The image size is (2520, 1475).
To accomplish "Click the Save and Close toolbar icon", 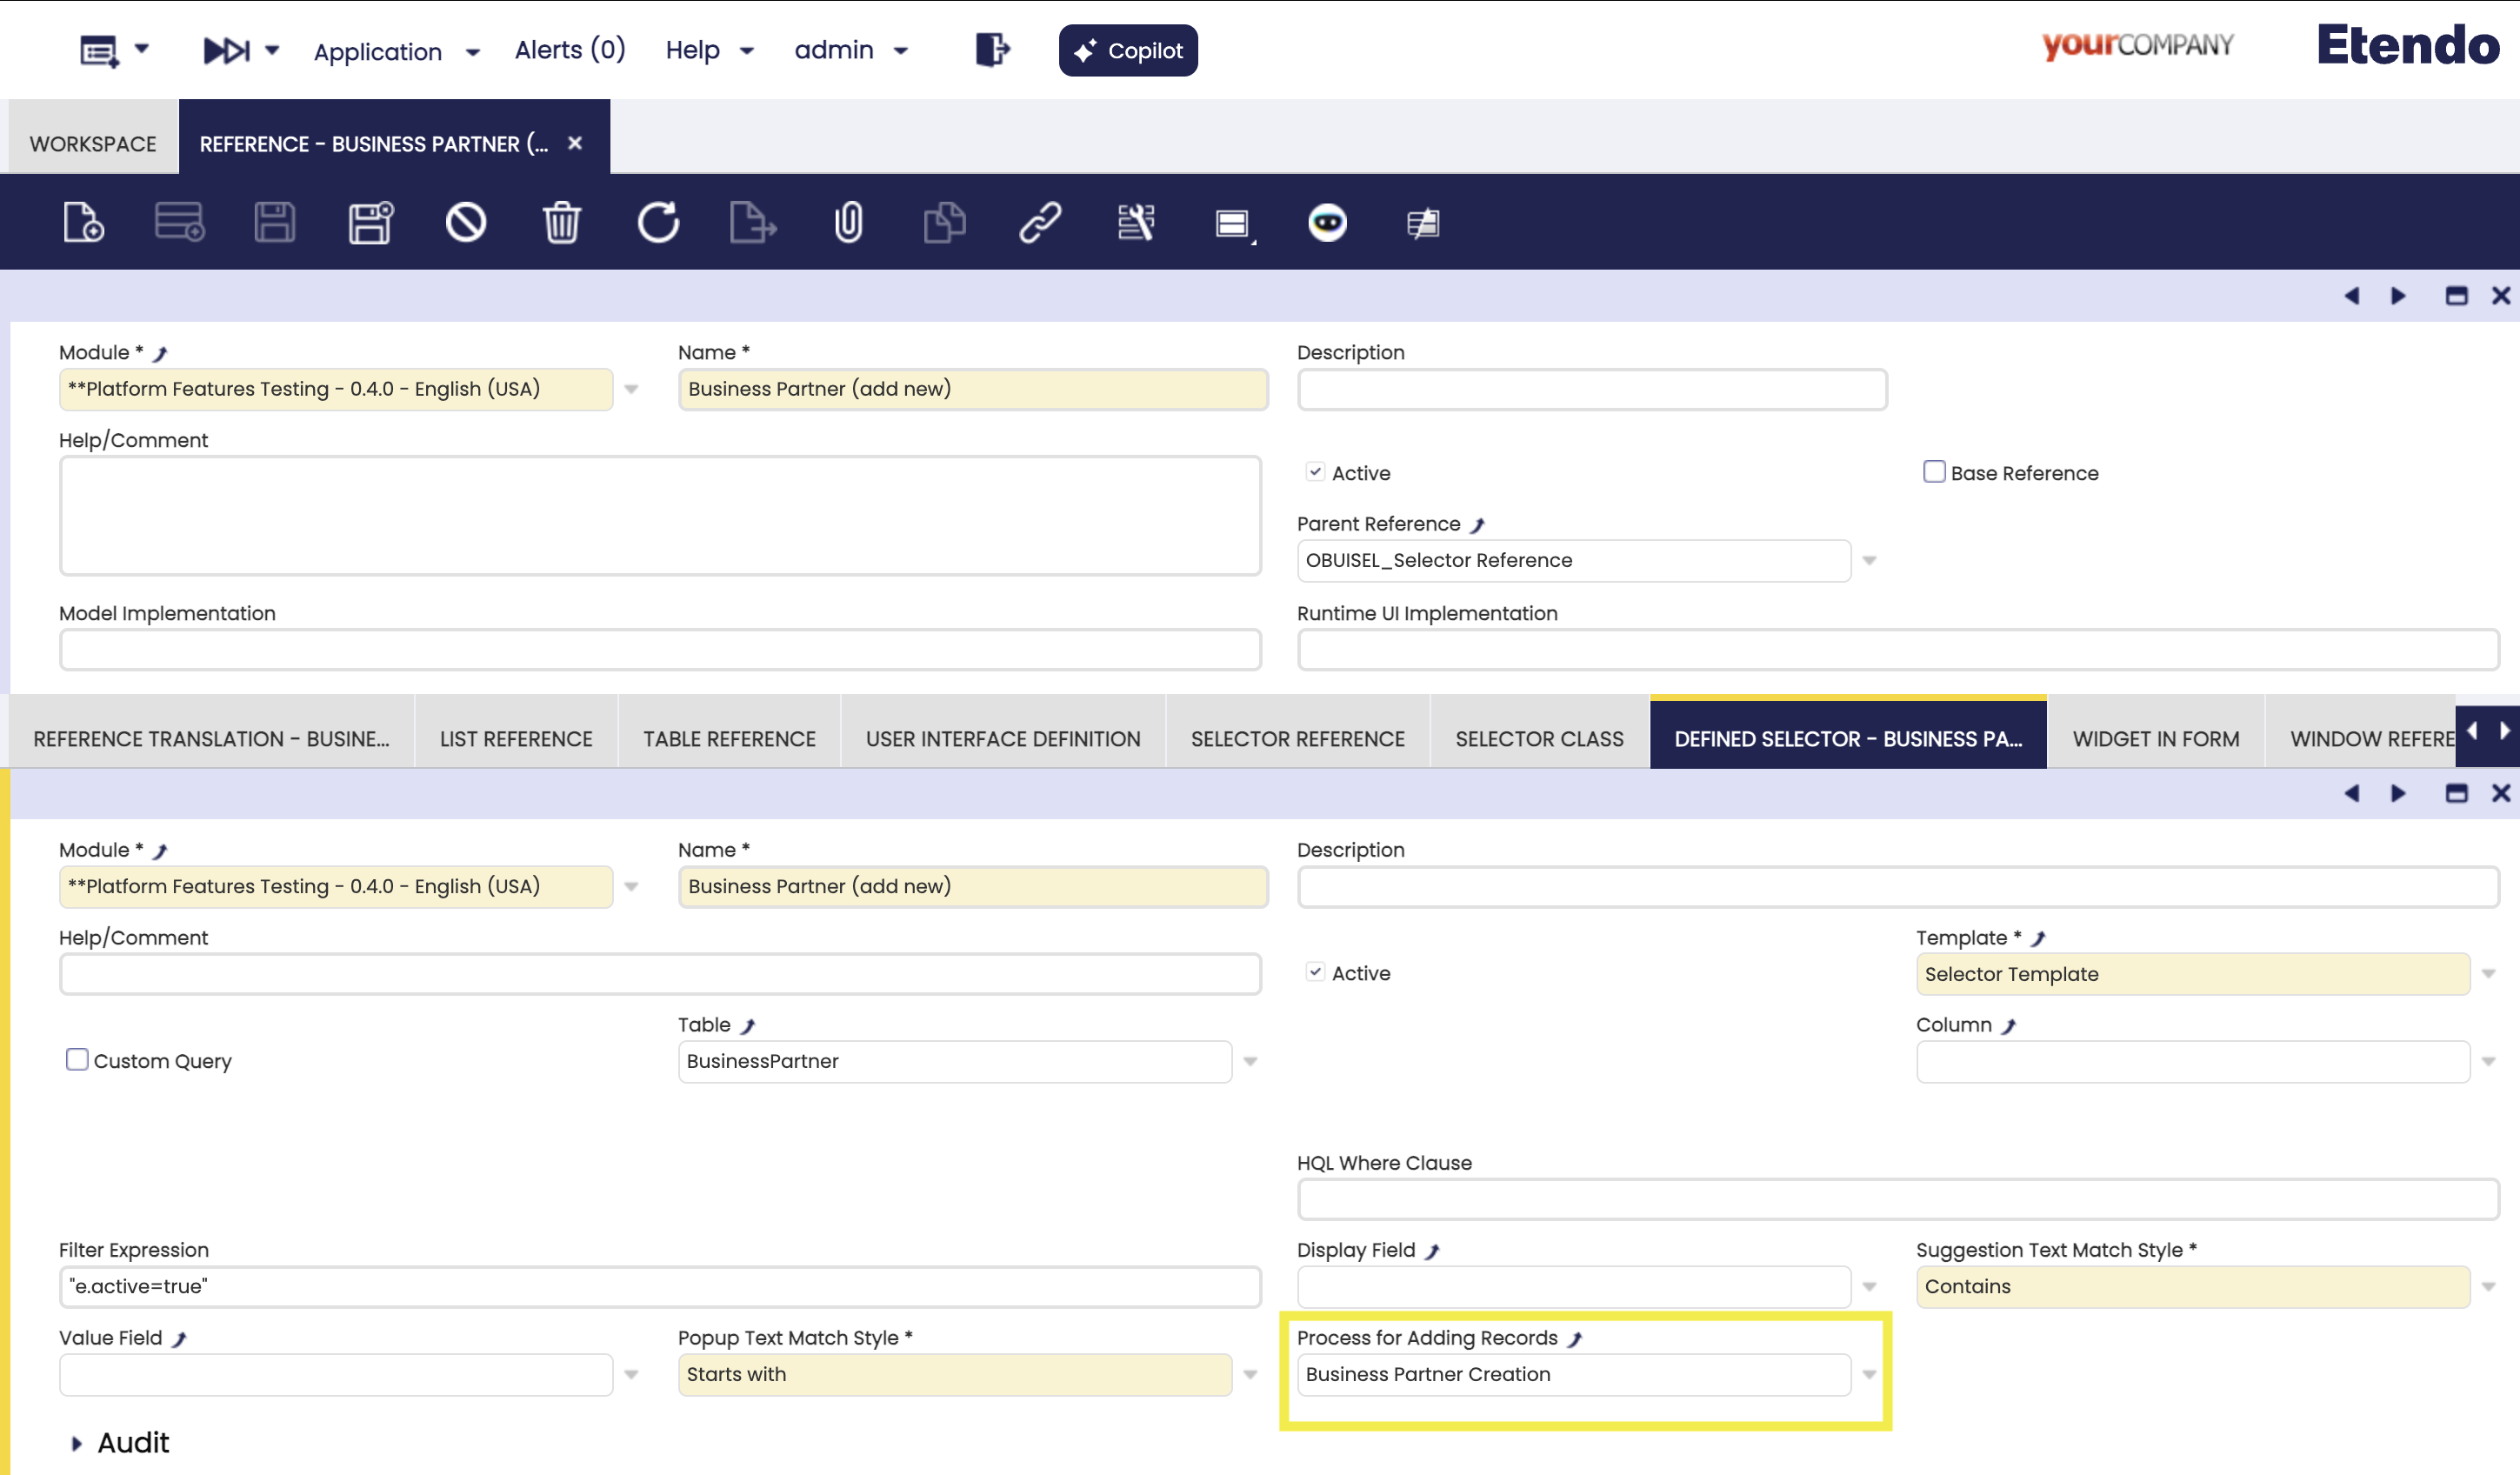I will (371, 222).
